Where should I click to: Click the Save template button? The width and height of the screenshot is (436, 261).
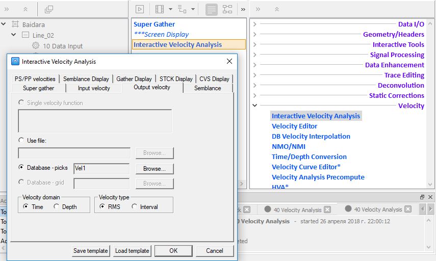click(91, 251)
